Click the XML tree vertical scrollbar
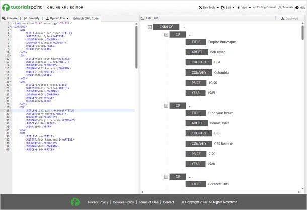 (x=302, y=32)
